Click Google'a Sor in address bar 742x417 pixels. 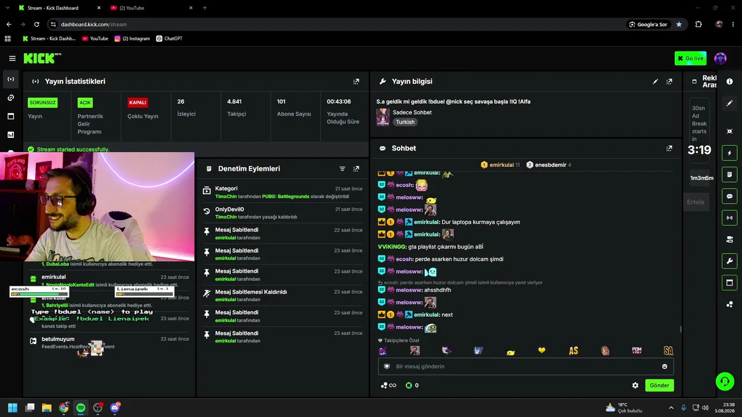648,24
